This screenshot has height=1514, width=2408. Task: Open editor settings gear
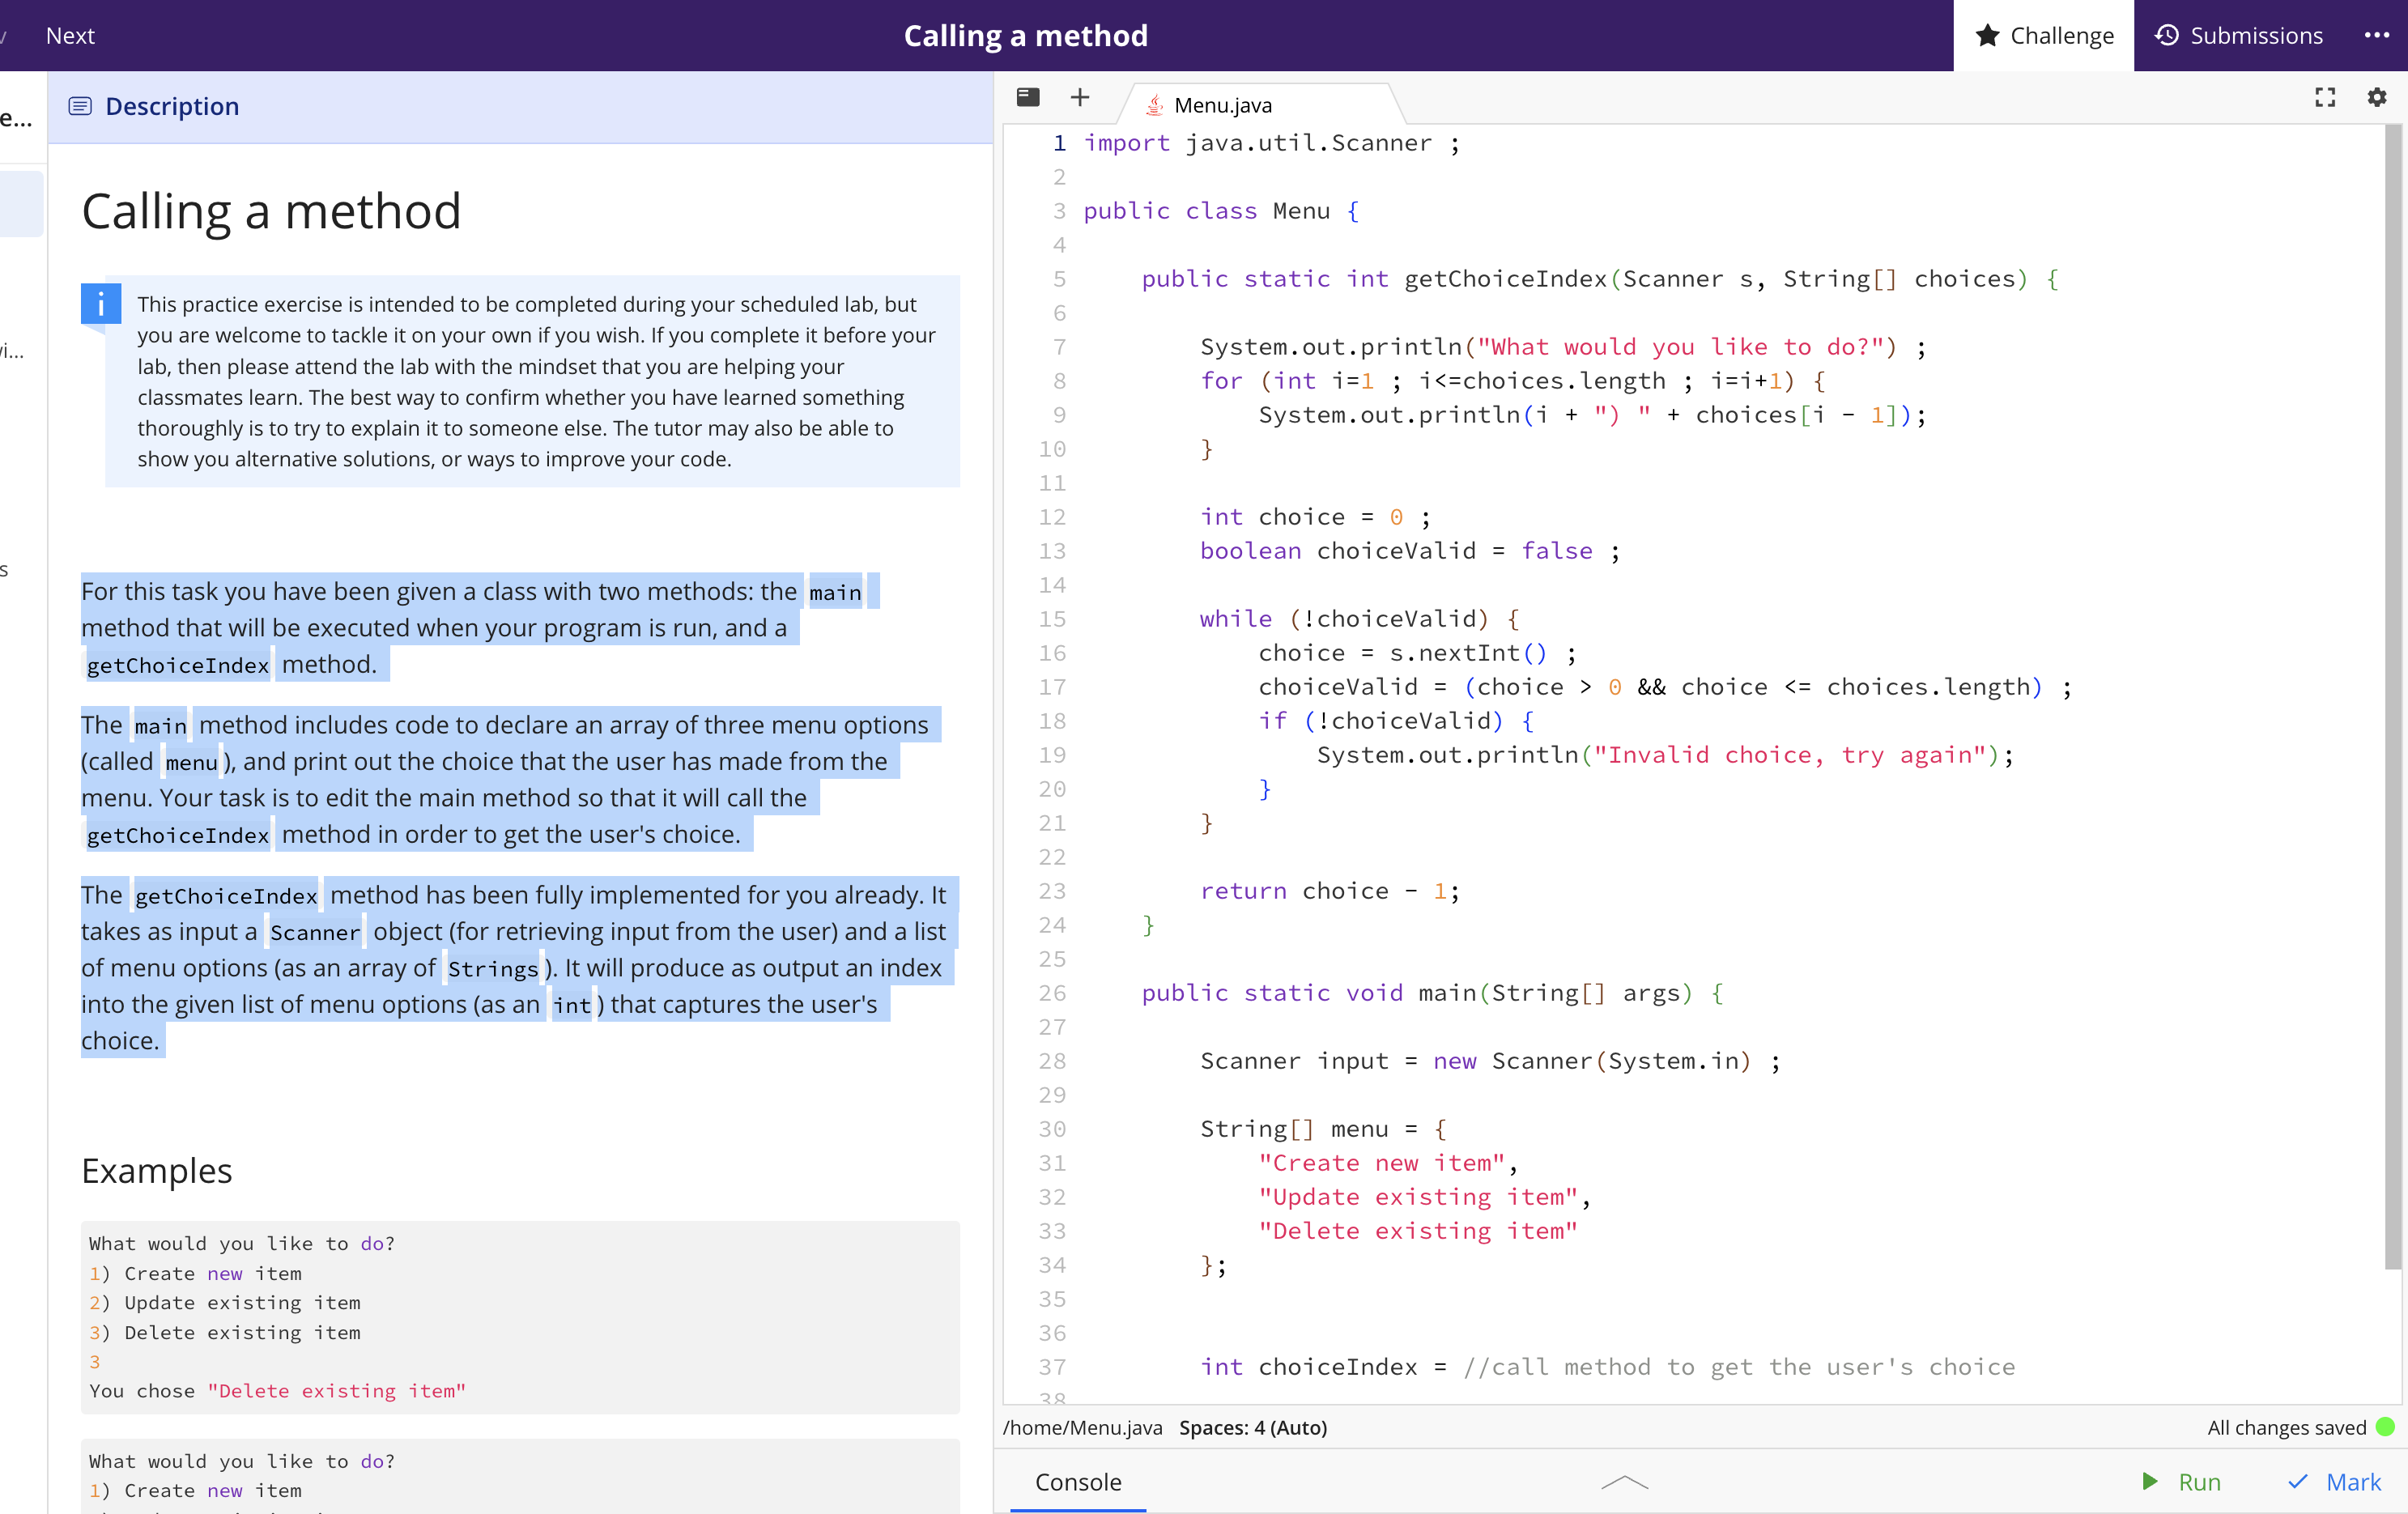click(2377, 97)
